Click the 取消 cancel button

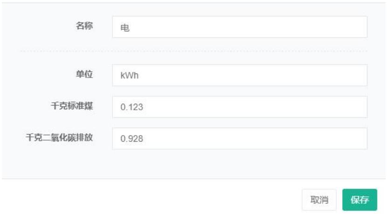(x=320, y=200)
